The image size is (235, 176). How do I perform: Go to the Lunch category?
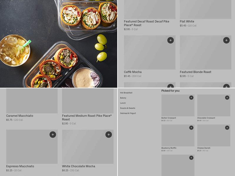tap(123, 103)
